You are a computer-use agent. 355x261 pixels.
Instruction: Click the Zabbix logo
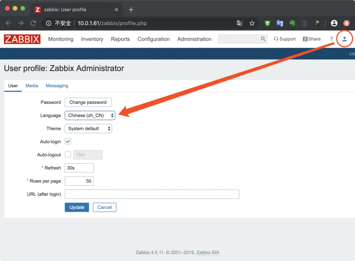(22, 39)
